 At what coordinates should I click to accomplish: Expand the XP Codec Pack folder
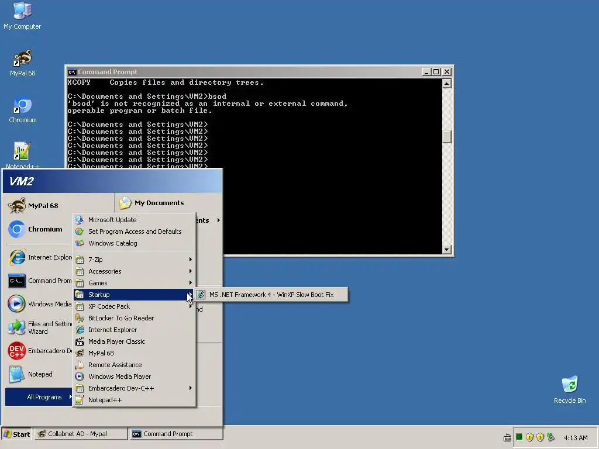135,306
